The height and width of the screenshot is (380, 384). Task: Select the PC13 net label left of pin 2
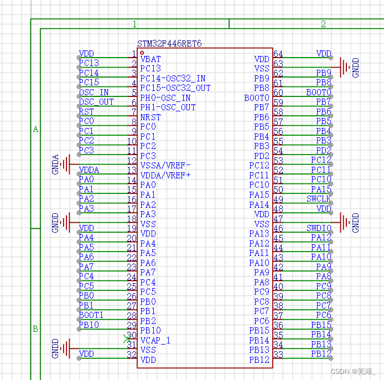point(89,63)
